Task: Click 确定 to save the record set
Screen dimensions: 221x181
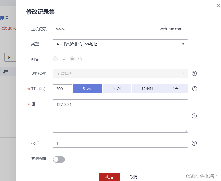Action: [x=109, y=177]
